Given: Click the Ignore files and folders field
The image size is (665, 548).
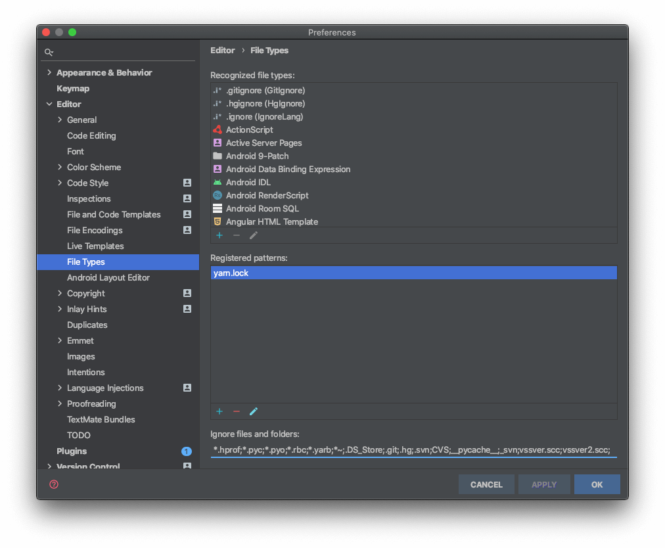Looking at the screenshot, I should (413, 449).
